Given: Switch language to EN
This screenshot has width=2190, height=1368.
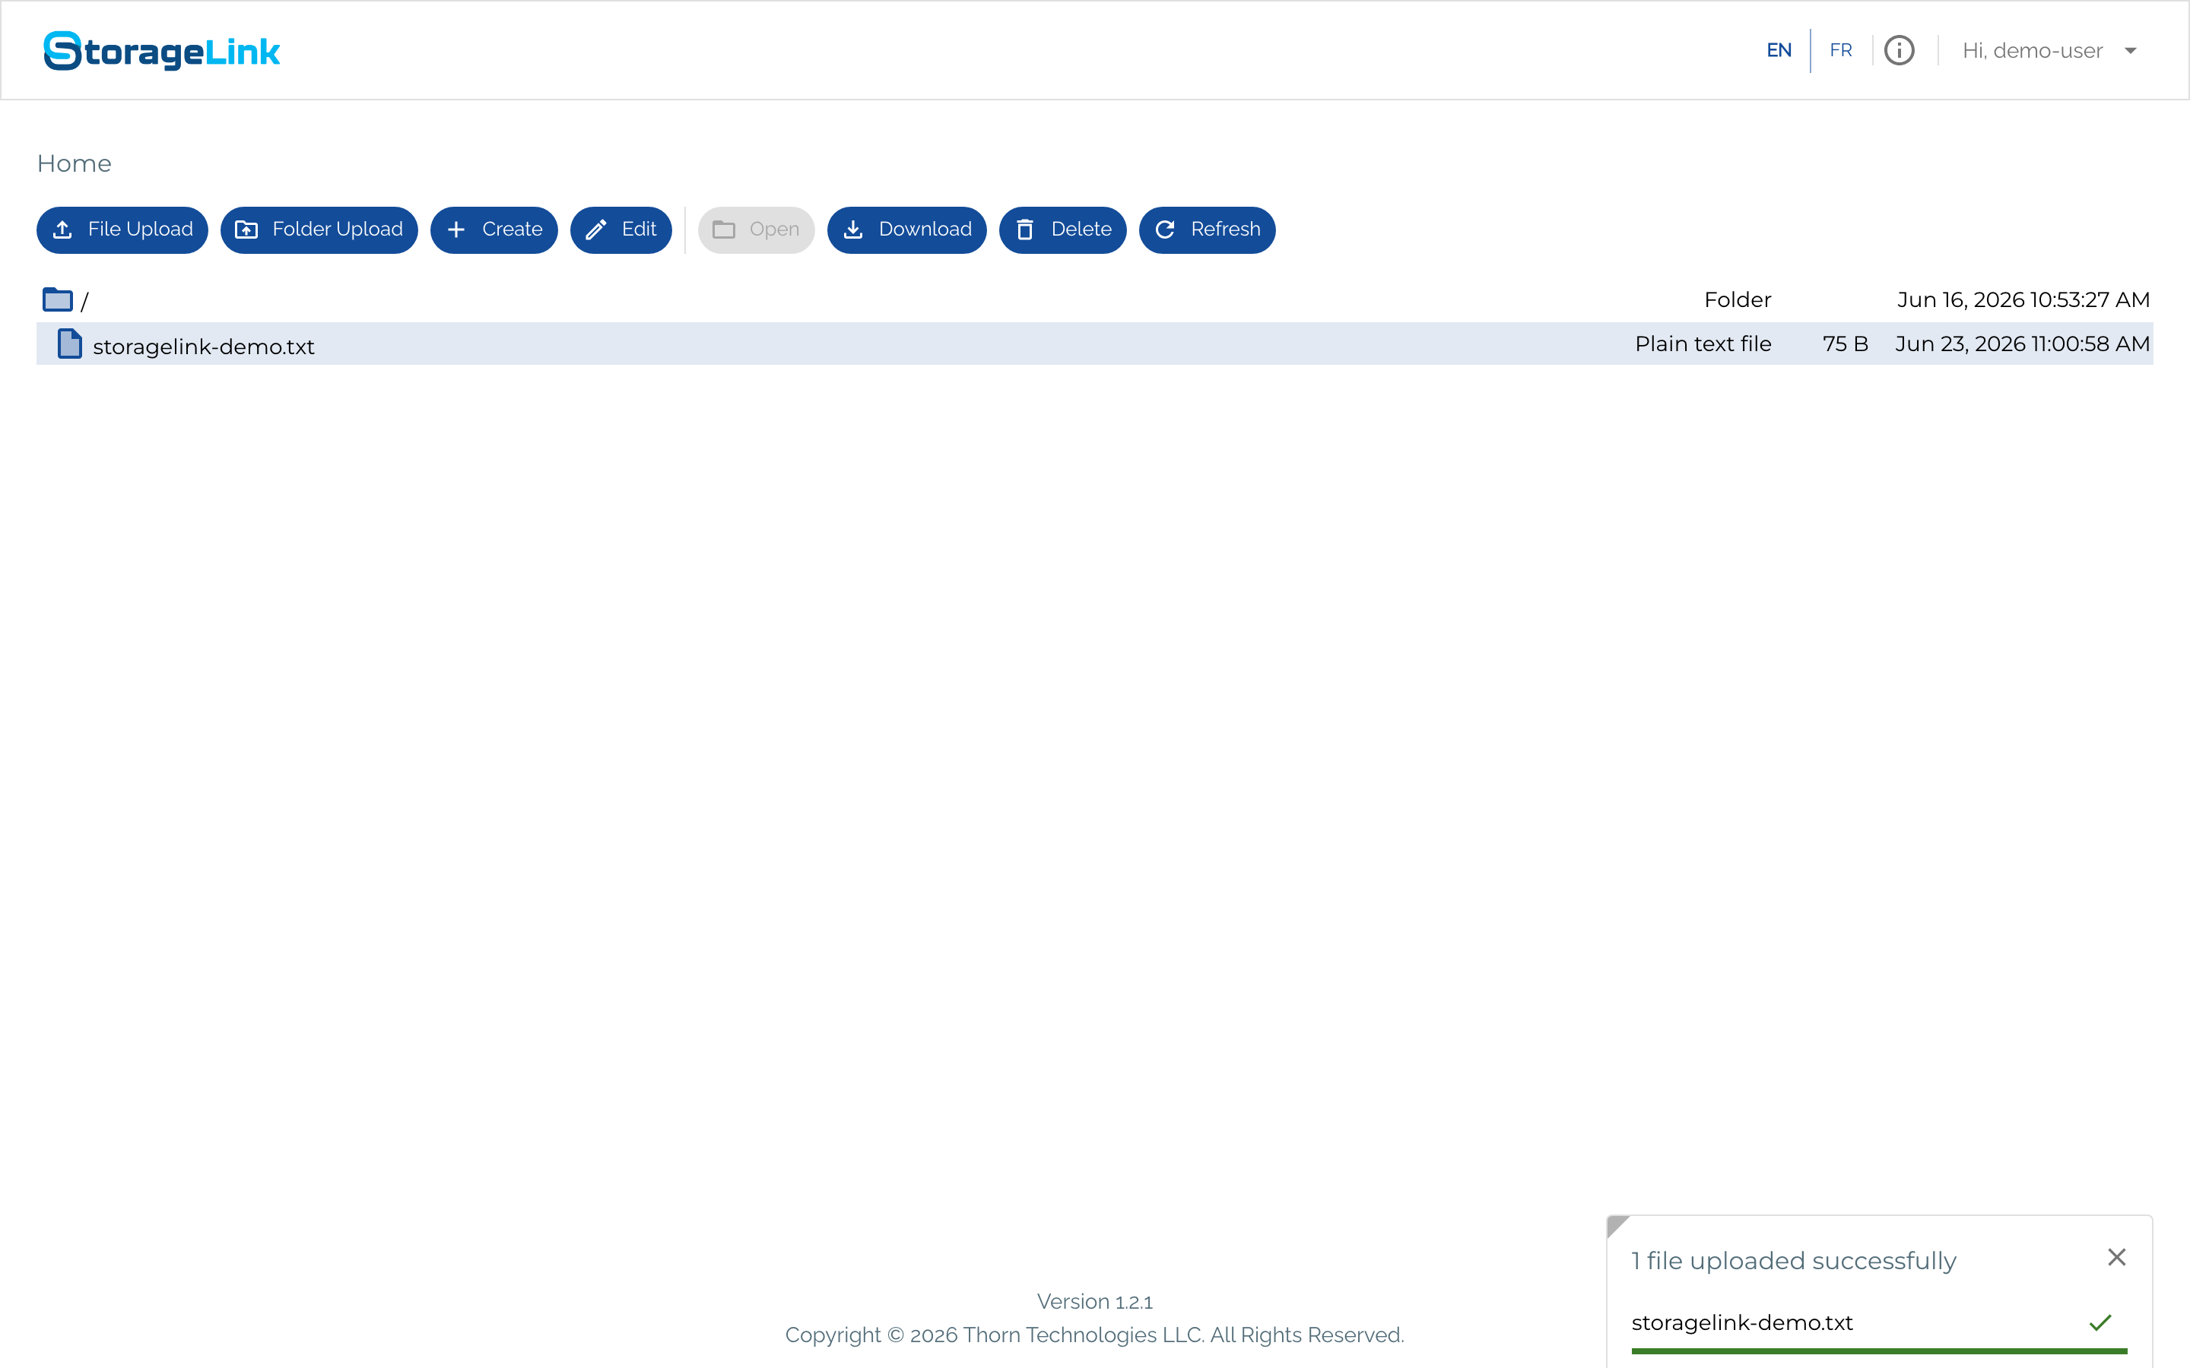Looking at the screenshot, I should [1779, 51].
